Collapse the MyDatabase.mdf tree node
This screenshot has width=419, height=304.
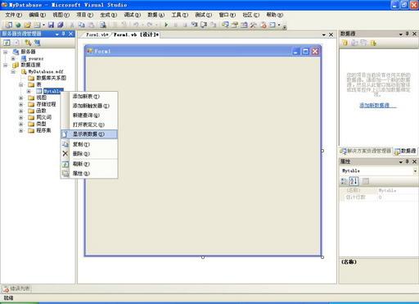(13, 71)
